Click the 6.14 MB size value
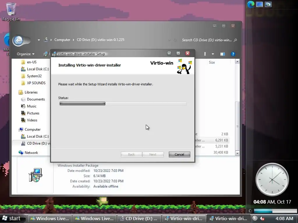 pyautogui.click(x=100, y=176)
